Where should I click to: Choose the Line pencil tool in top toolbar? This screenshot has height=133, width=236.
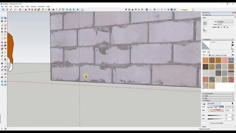11,10
